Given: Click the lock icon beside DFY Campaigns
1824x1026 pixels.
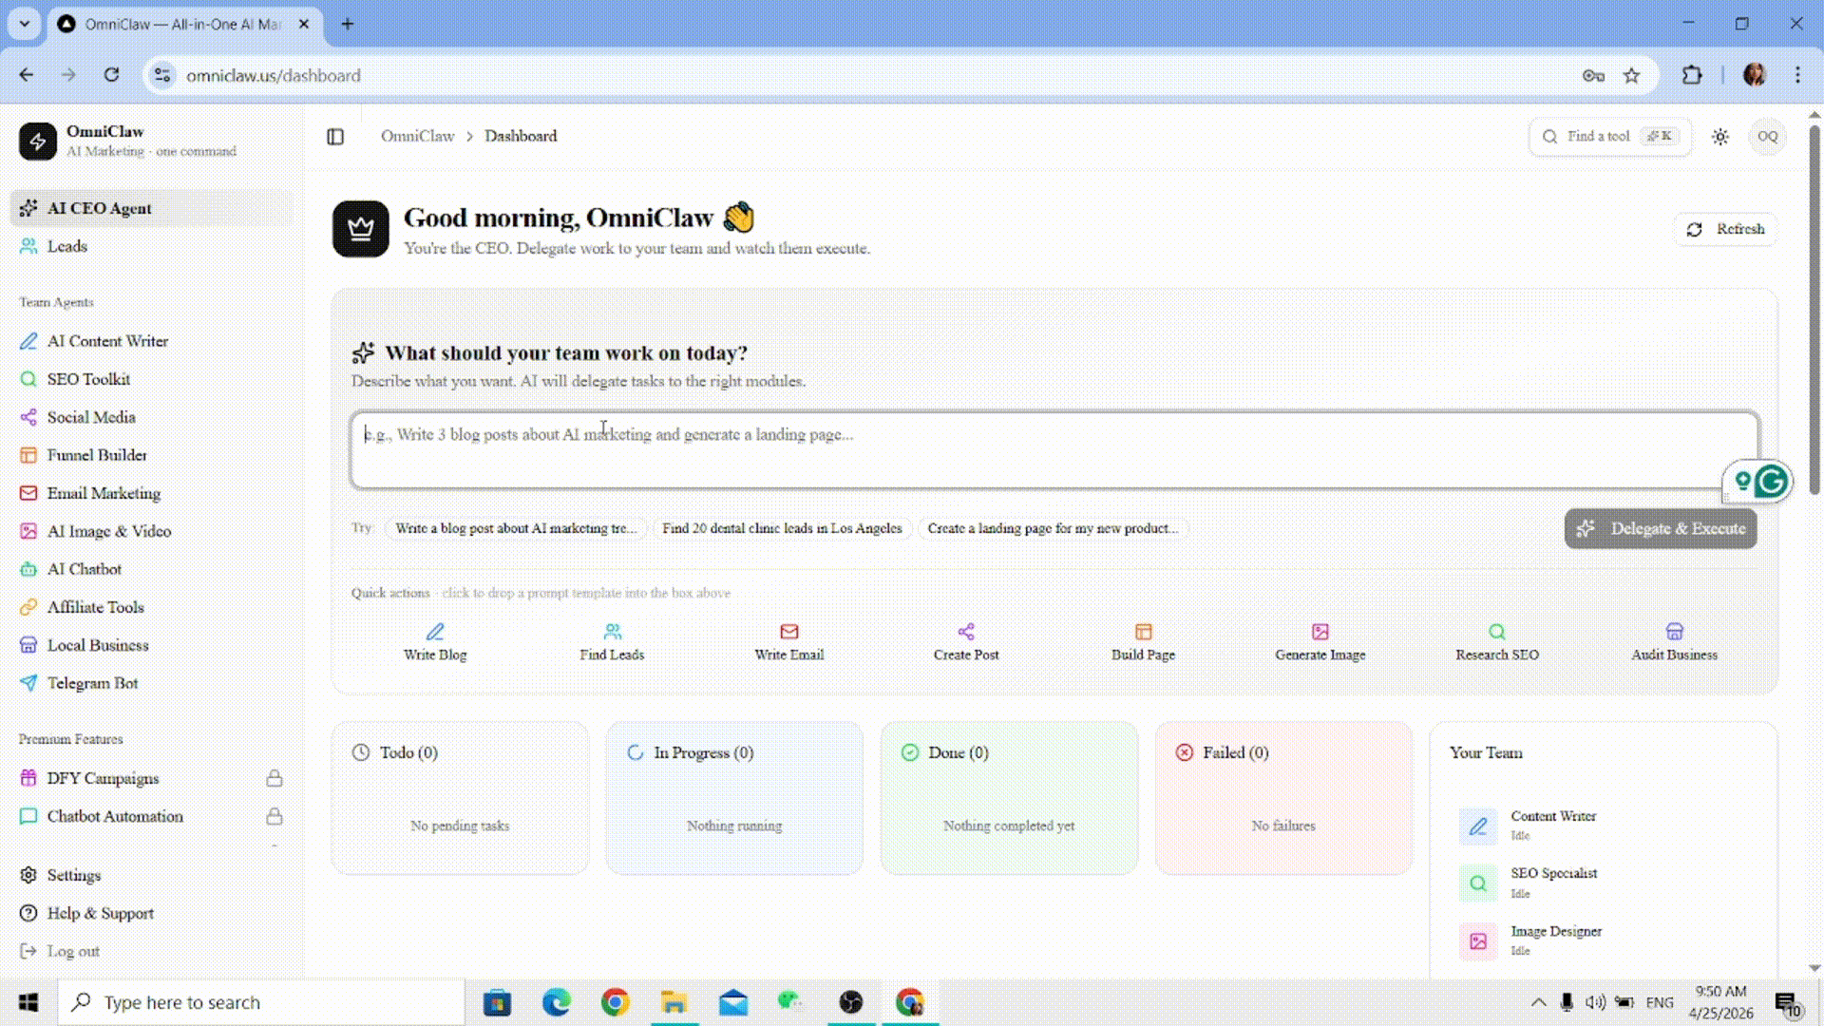Looking at the screenshot, I should point(275,778).
